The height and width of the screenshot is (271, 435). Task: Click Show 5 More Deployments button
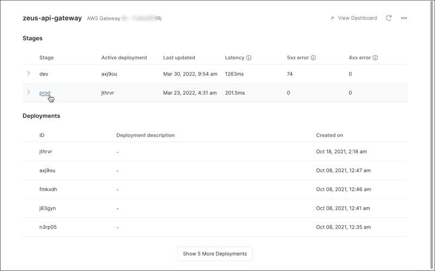(215, 254)
